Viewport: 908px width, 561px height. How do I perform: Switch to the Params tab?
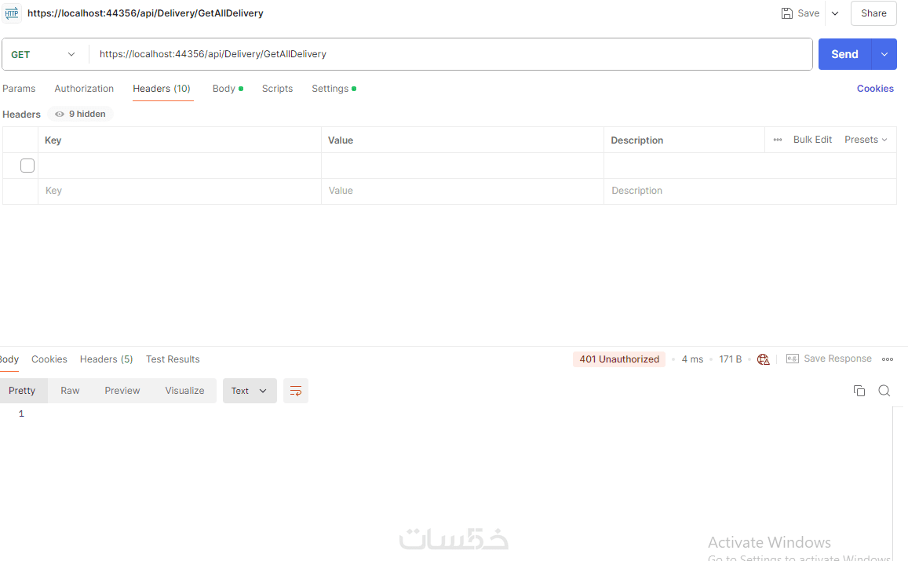[19, 89]
